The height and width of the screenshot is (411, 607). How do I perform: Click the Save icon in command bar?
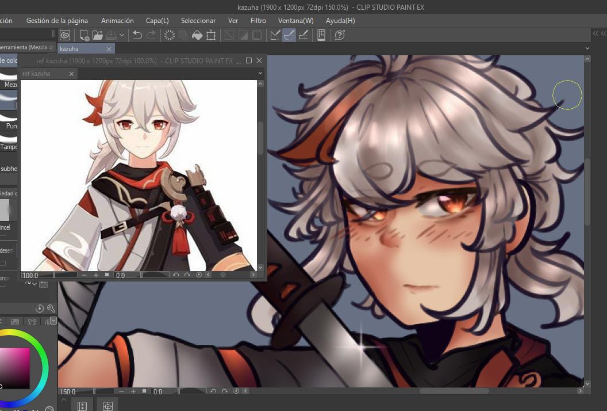coord(112,35)
